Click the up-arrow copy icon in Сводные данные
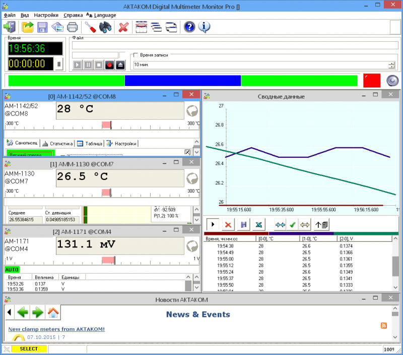This screenshot has width=403, height=355. [x=321, y=225]
